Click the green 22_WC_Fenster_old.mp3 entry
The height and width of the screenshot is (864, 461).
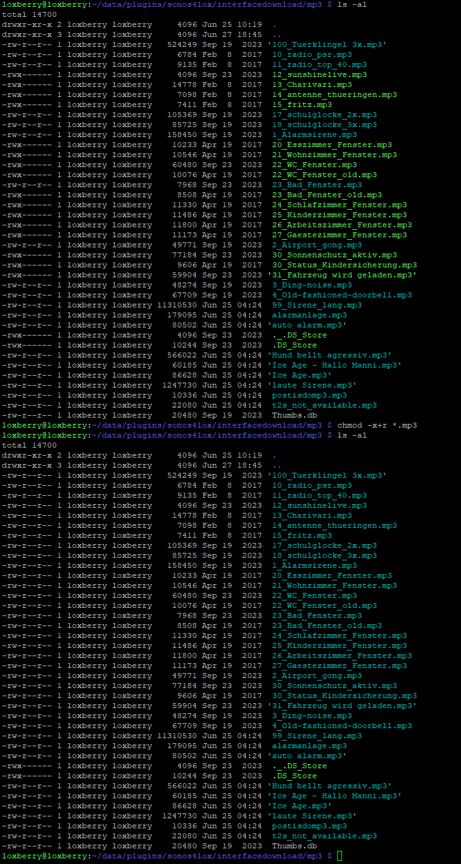(325, 175)
